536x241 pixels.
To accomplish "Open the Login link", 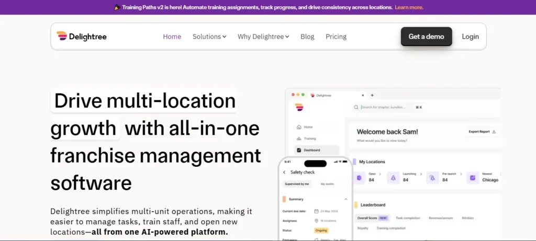I will click(471, 37).
